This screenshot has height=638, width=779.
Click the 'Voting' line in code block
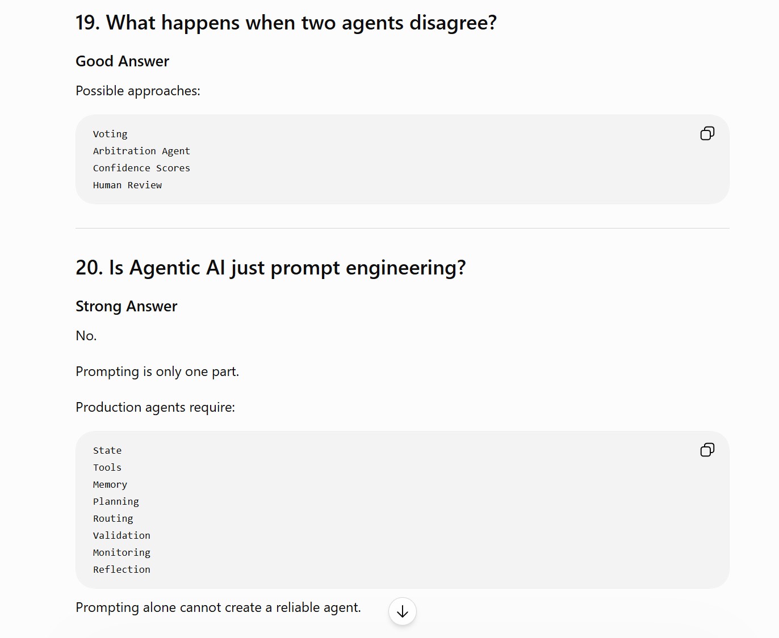pyautogui.click(x=110, y=134)
